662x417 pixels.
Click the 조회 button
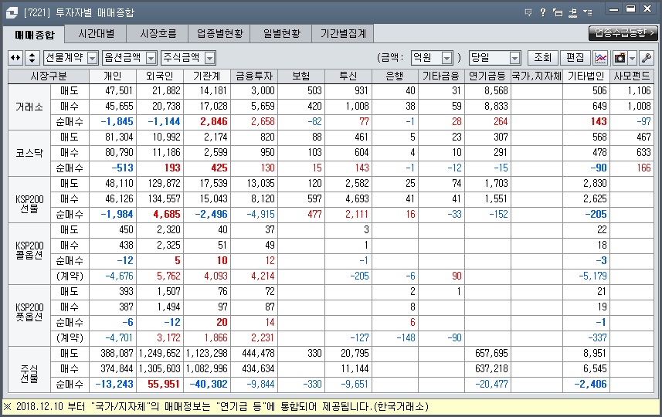(x=543, y=58)
